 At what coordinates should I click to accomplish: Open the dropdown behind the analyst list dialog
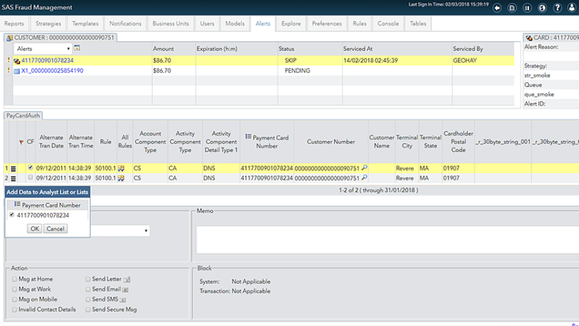click(120, 231)
